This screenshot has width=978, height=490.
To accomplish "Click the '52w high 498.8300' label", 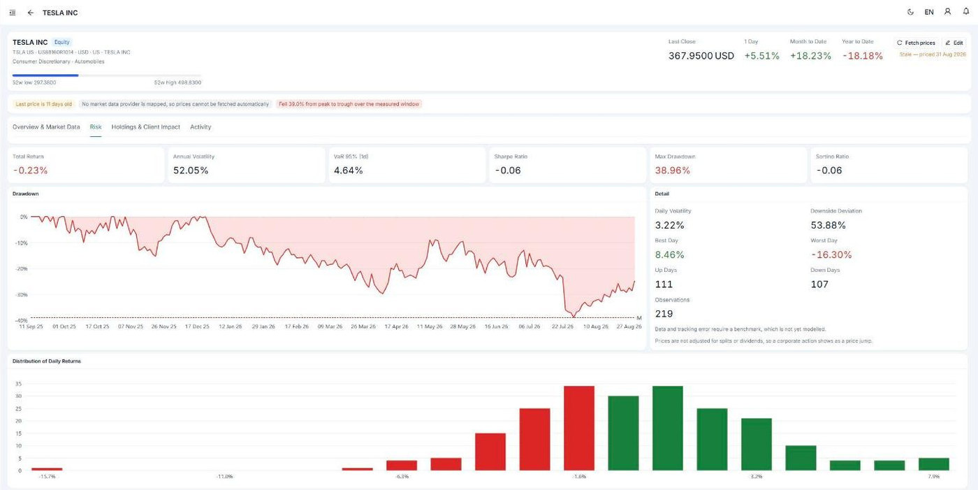I will click(x=177, y=82).
